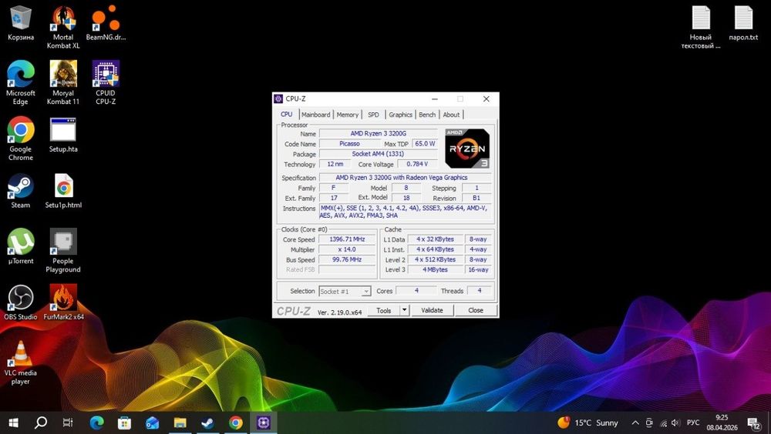Expand the Tools dropdown arrow
Screen dimensions: 771x434
404,310
